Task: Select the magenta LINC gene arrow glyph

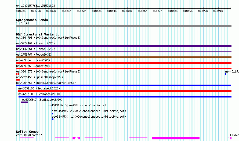Action: (x=230, y=138)
